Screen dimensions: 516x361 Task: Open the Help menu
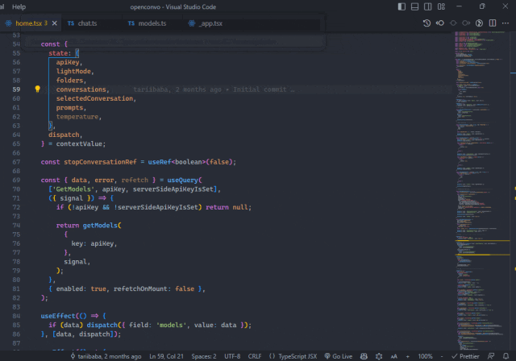(x=19, y=6)
